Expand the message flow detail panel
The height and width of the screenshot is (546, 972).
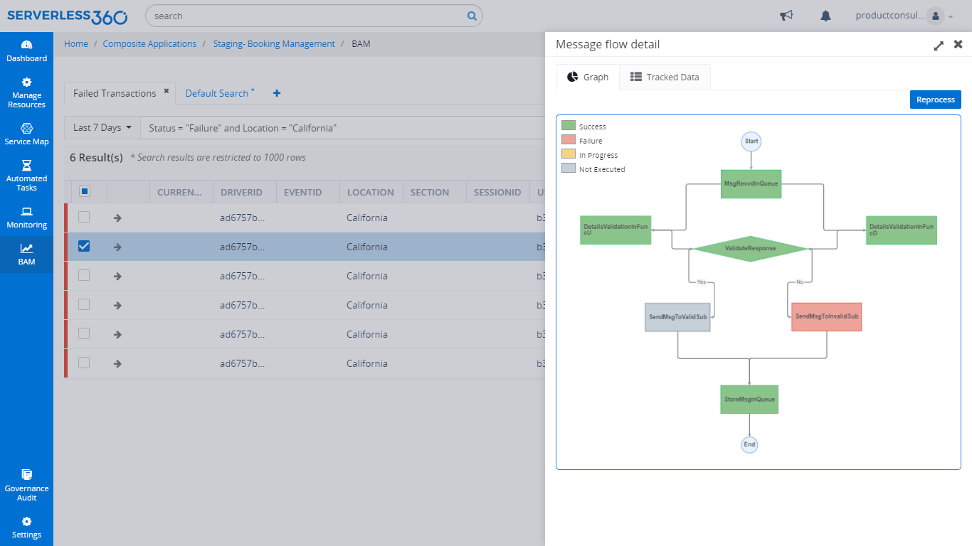(939, 45)
